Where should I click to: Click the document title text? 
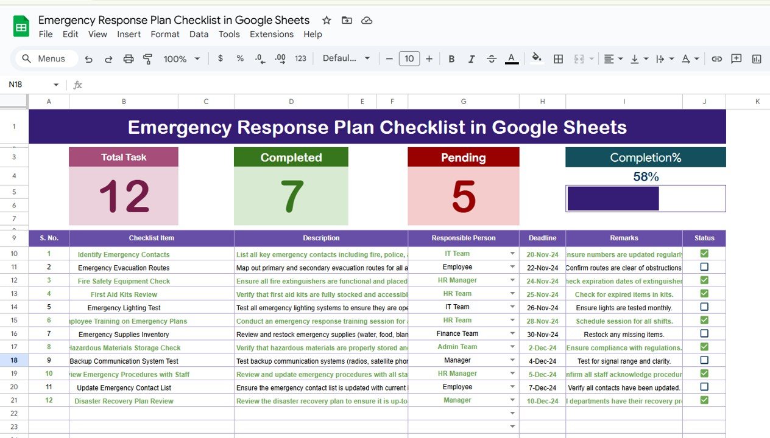[x=174, y=20]
